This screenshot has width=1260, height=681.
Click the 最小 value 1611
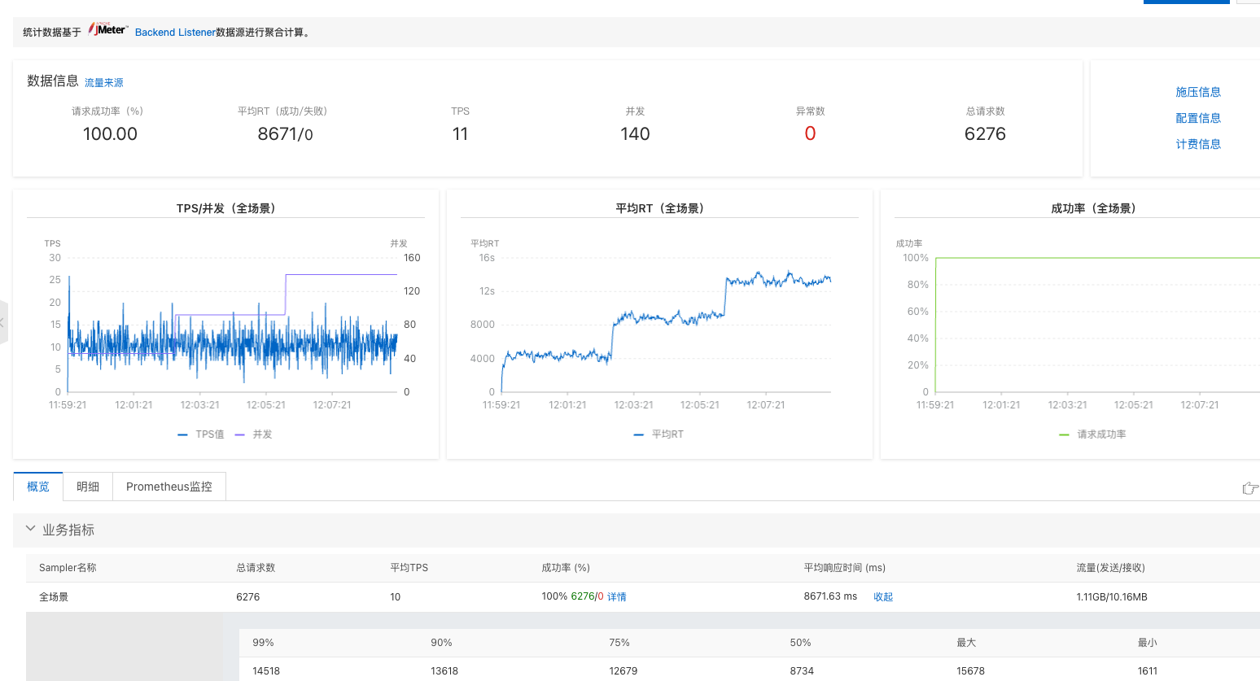pyautogui.click(x=1148, y=671)
